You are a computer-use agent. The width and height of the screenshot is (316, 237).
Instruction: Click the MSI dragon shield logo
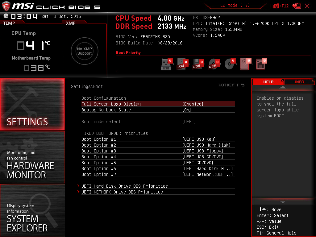[6, 6]
